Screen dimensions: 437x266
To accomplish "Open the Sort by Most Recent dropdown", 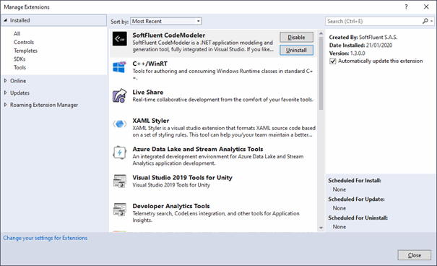I will [166, 21].
